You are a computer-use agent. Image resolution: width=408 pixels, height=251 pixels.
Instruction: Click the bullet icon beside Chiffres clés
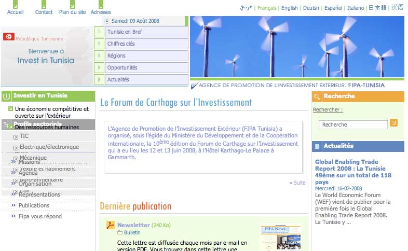pyautogui.click(x=99, y=44)
